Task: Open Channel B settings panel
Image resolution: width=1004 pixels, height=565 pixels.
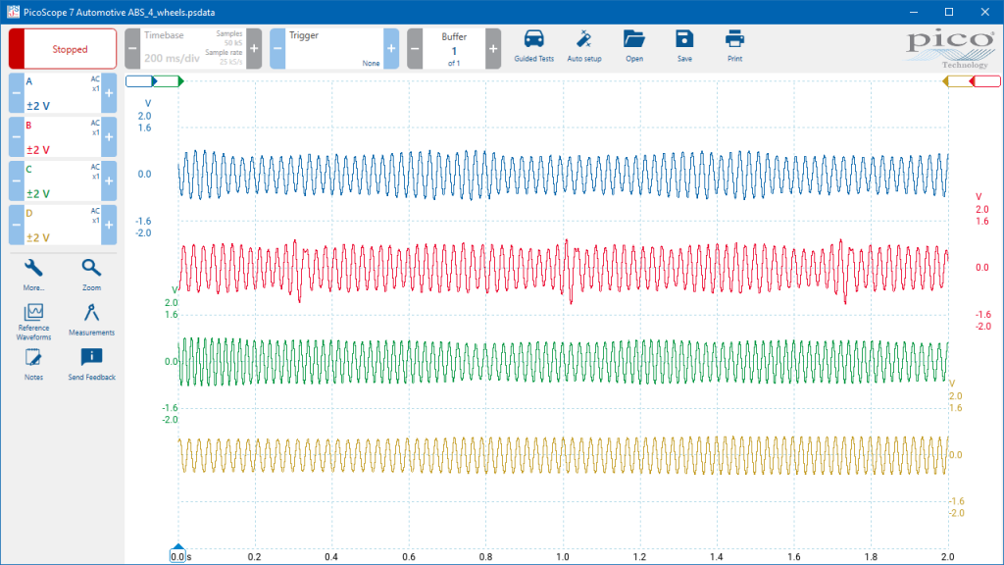Action: [x=63, y=136]
